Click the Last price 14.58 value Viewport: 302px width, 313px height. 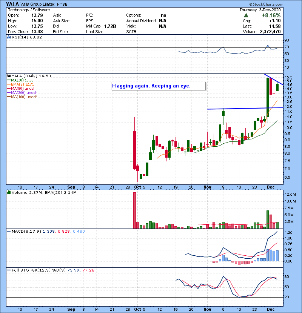click(275, 26)
